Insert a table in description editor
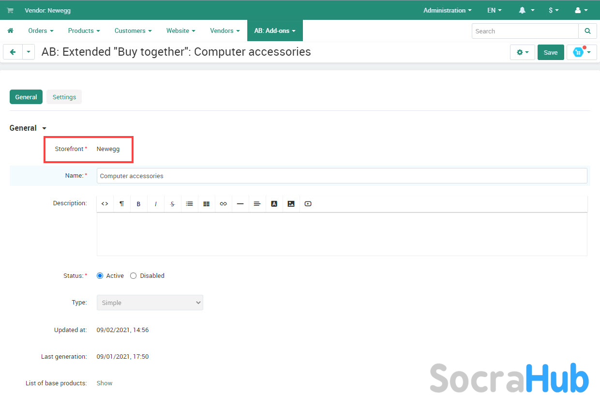 pos(206,204)
